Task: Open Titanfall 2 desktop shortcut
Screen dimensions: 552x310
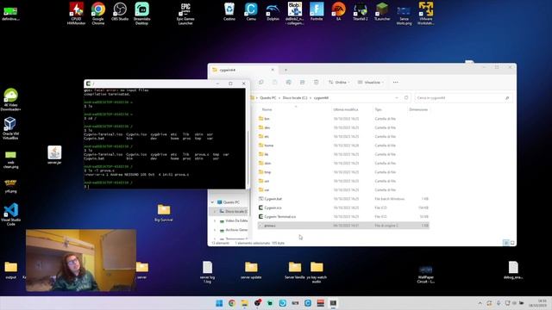Action: coord(361,11)
